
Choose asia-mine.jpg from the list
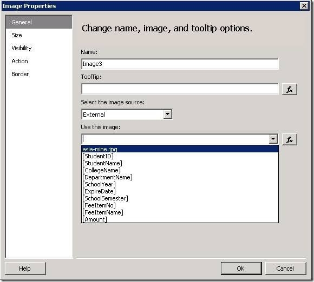click(180, 149)
